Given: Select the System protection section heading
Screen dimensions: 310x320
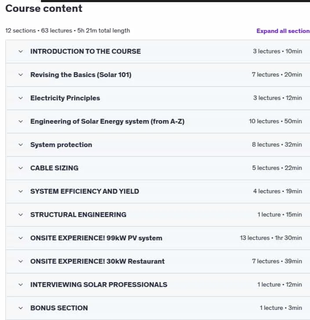Looking at the screenshot, I should 61,145.
